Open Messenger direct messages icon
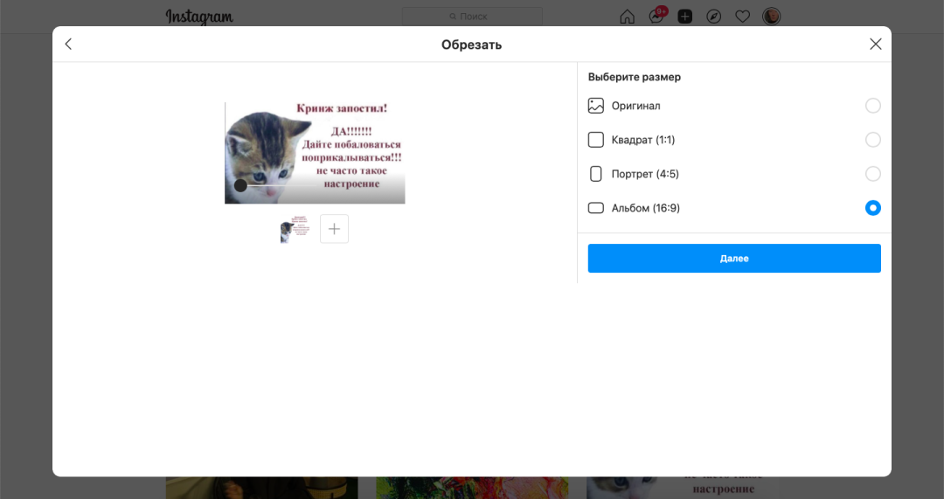 pyautogui.click(x=656, y=17)
